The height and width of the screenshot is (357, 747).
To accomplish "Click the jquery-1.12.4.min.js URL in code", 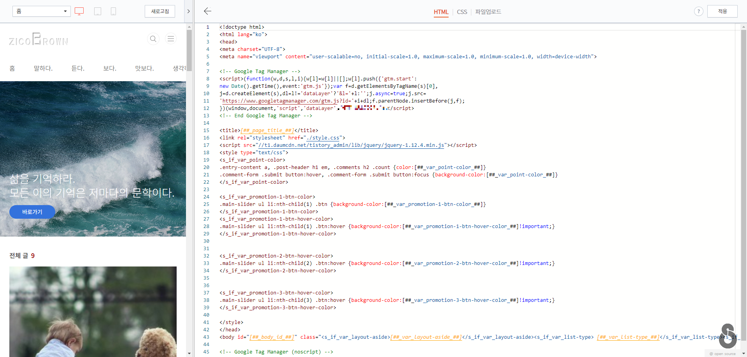I will [351, 145].
